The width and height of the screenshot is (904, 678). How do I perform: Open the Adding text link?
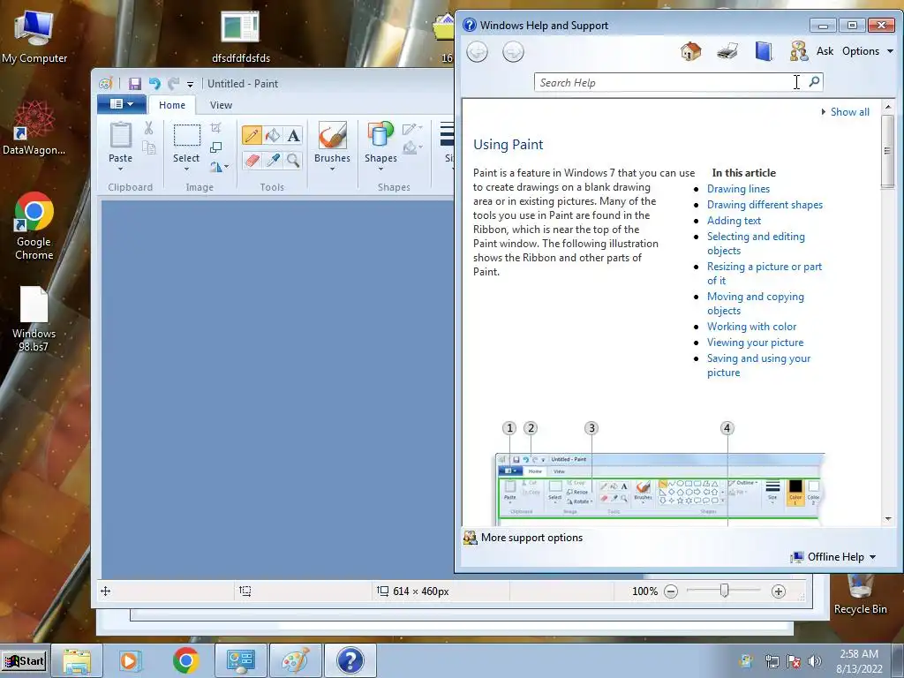[x=734, y=220]
